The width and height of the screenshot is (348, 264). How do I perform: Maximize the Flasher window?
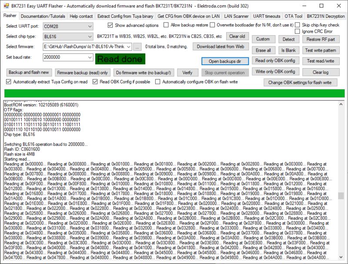[x=321, y=6]
